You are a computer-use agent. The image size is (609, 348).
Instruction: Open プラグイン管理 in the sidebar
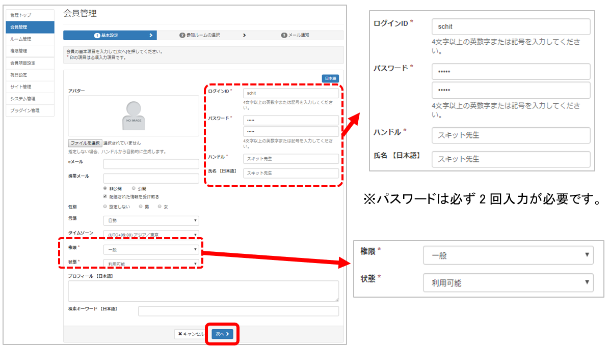point(30,110)
